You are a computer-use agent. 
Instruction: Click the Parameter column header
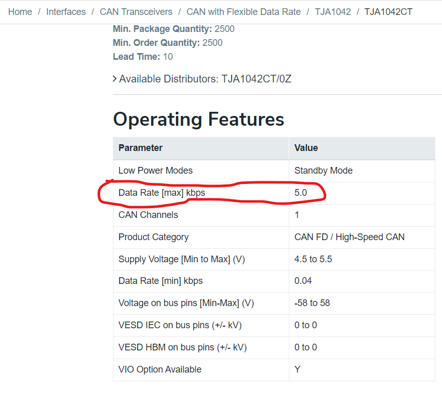pyautogui.click(x=140, y=148)
